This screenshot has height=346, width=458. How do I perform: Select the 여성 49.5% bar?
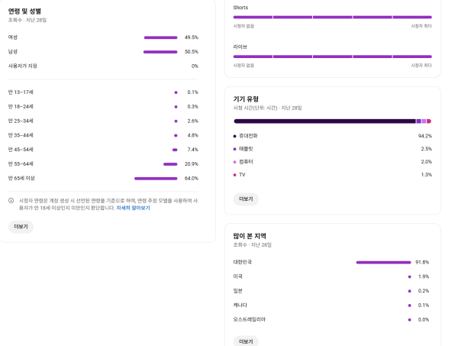160,37
